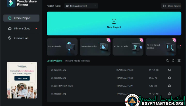Click the plus icon above New Project
The image size is (186, 106).
click(114, 21)
